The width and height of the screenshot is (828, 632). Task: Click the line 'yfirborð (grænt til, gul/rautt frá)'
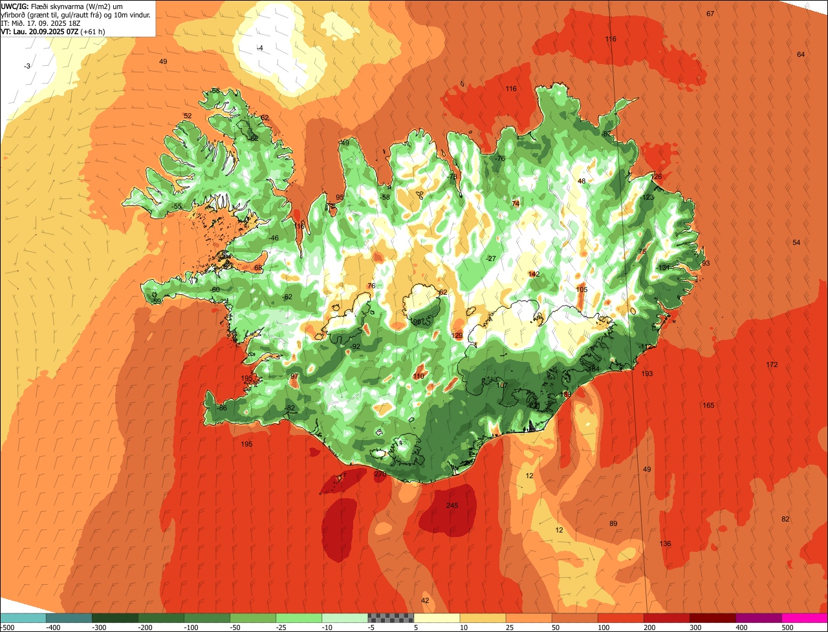click(58, 14)
